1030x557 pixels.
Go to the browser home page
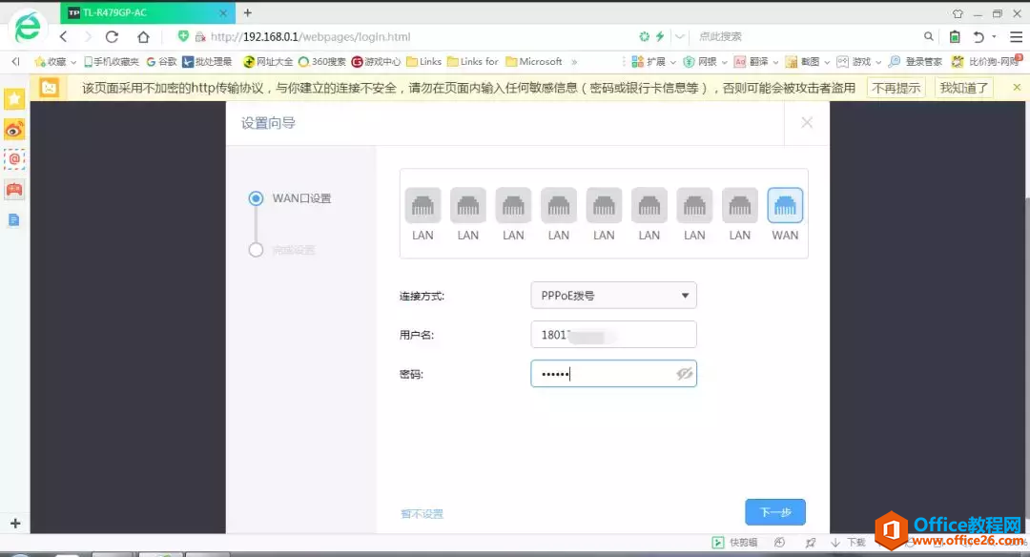(x=143, y=37)
